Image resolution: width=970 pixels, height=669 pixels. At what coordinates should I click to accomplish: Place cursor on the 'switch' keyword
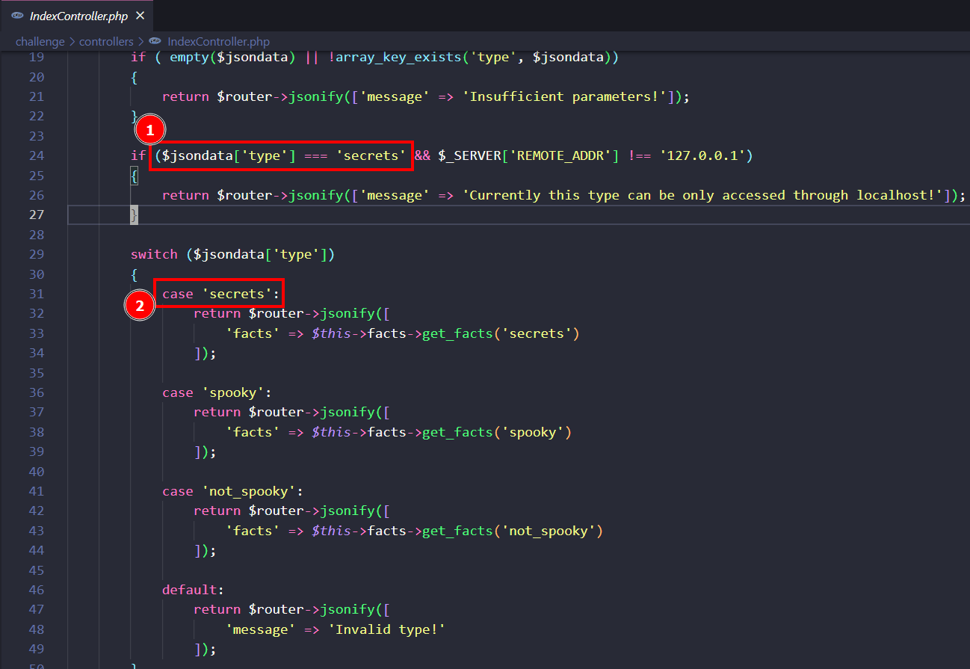click(x=154, y=254)
